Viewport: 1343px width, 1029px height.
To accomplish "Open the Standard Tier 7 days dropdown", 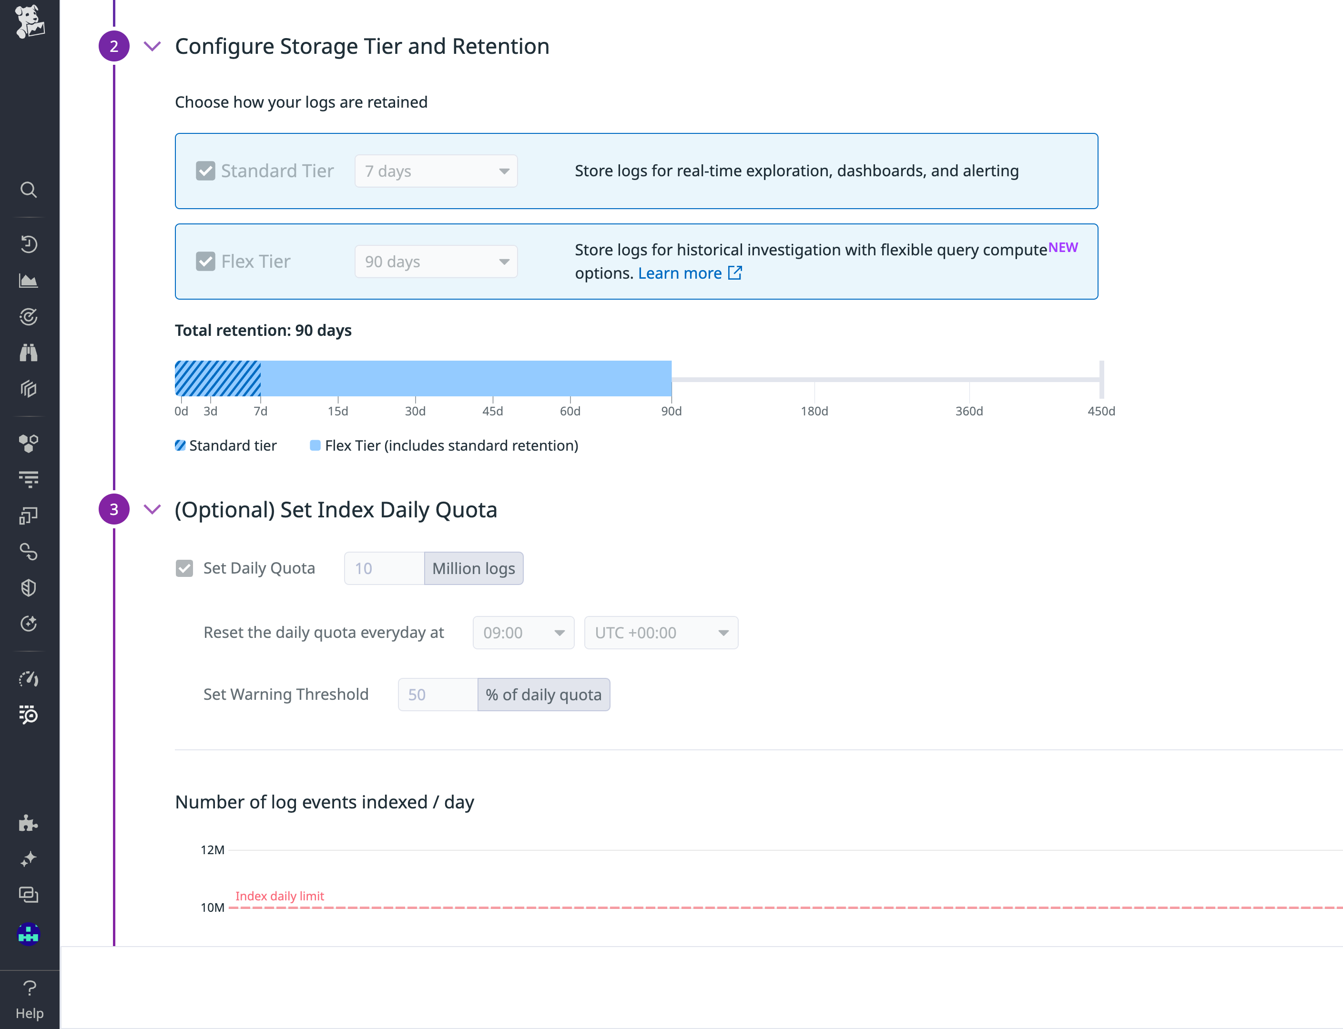I will (x=436, y=171).
